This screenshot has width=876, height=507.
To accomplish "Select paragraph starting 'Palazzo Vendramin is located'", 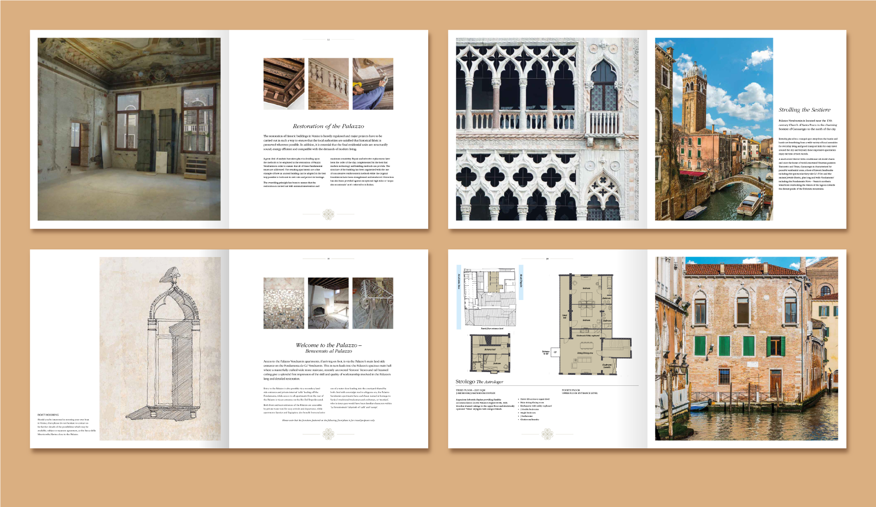I will [808, 125].
